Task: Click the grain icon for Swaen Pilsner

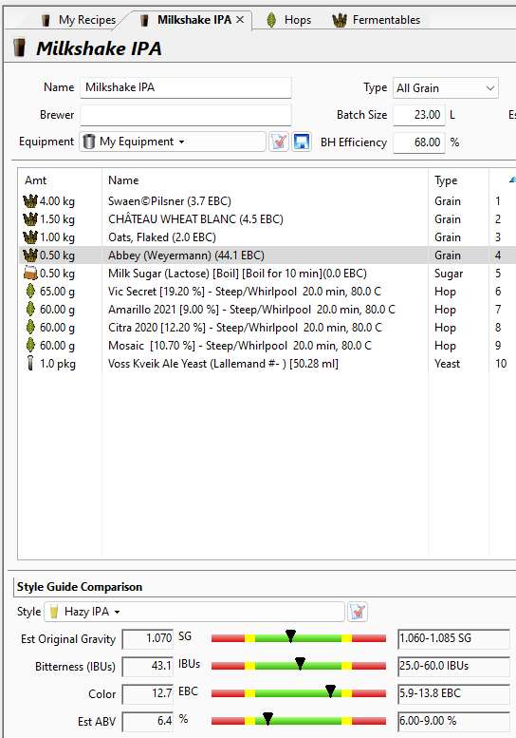Action: point(30,201)
